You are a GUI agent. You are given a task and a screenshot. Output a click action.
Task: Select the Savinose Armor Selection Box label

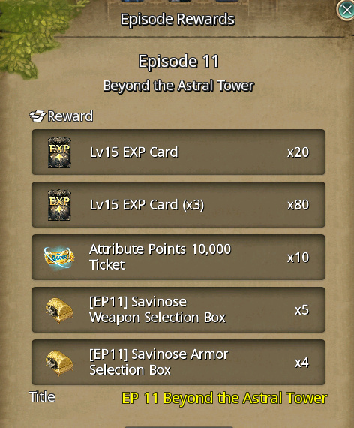(x=159, y=362)
